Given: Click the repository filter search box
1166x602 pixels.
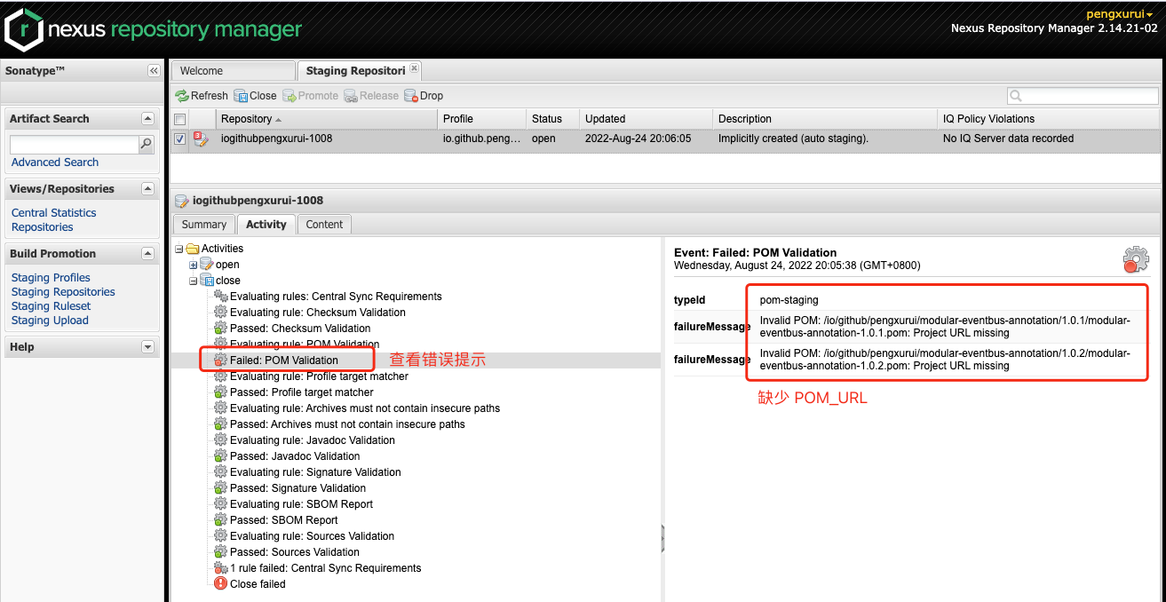Looking at the screenshot, I should [1083, 96].
